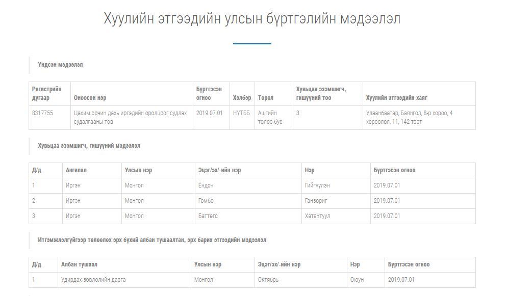Screen dimensions: 507x296
Task: Click the name 'Ганзориг'
Action: tap(316, 200)
